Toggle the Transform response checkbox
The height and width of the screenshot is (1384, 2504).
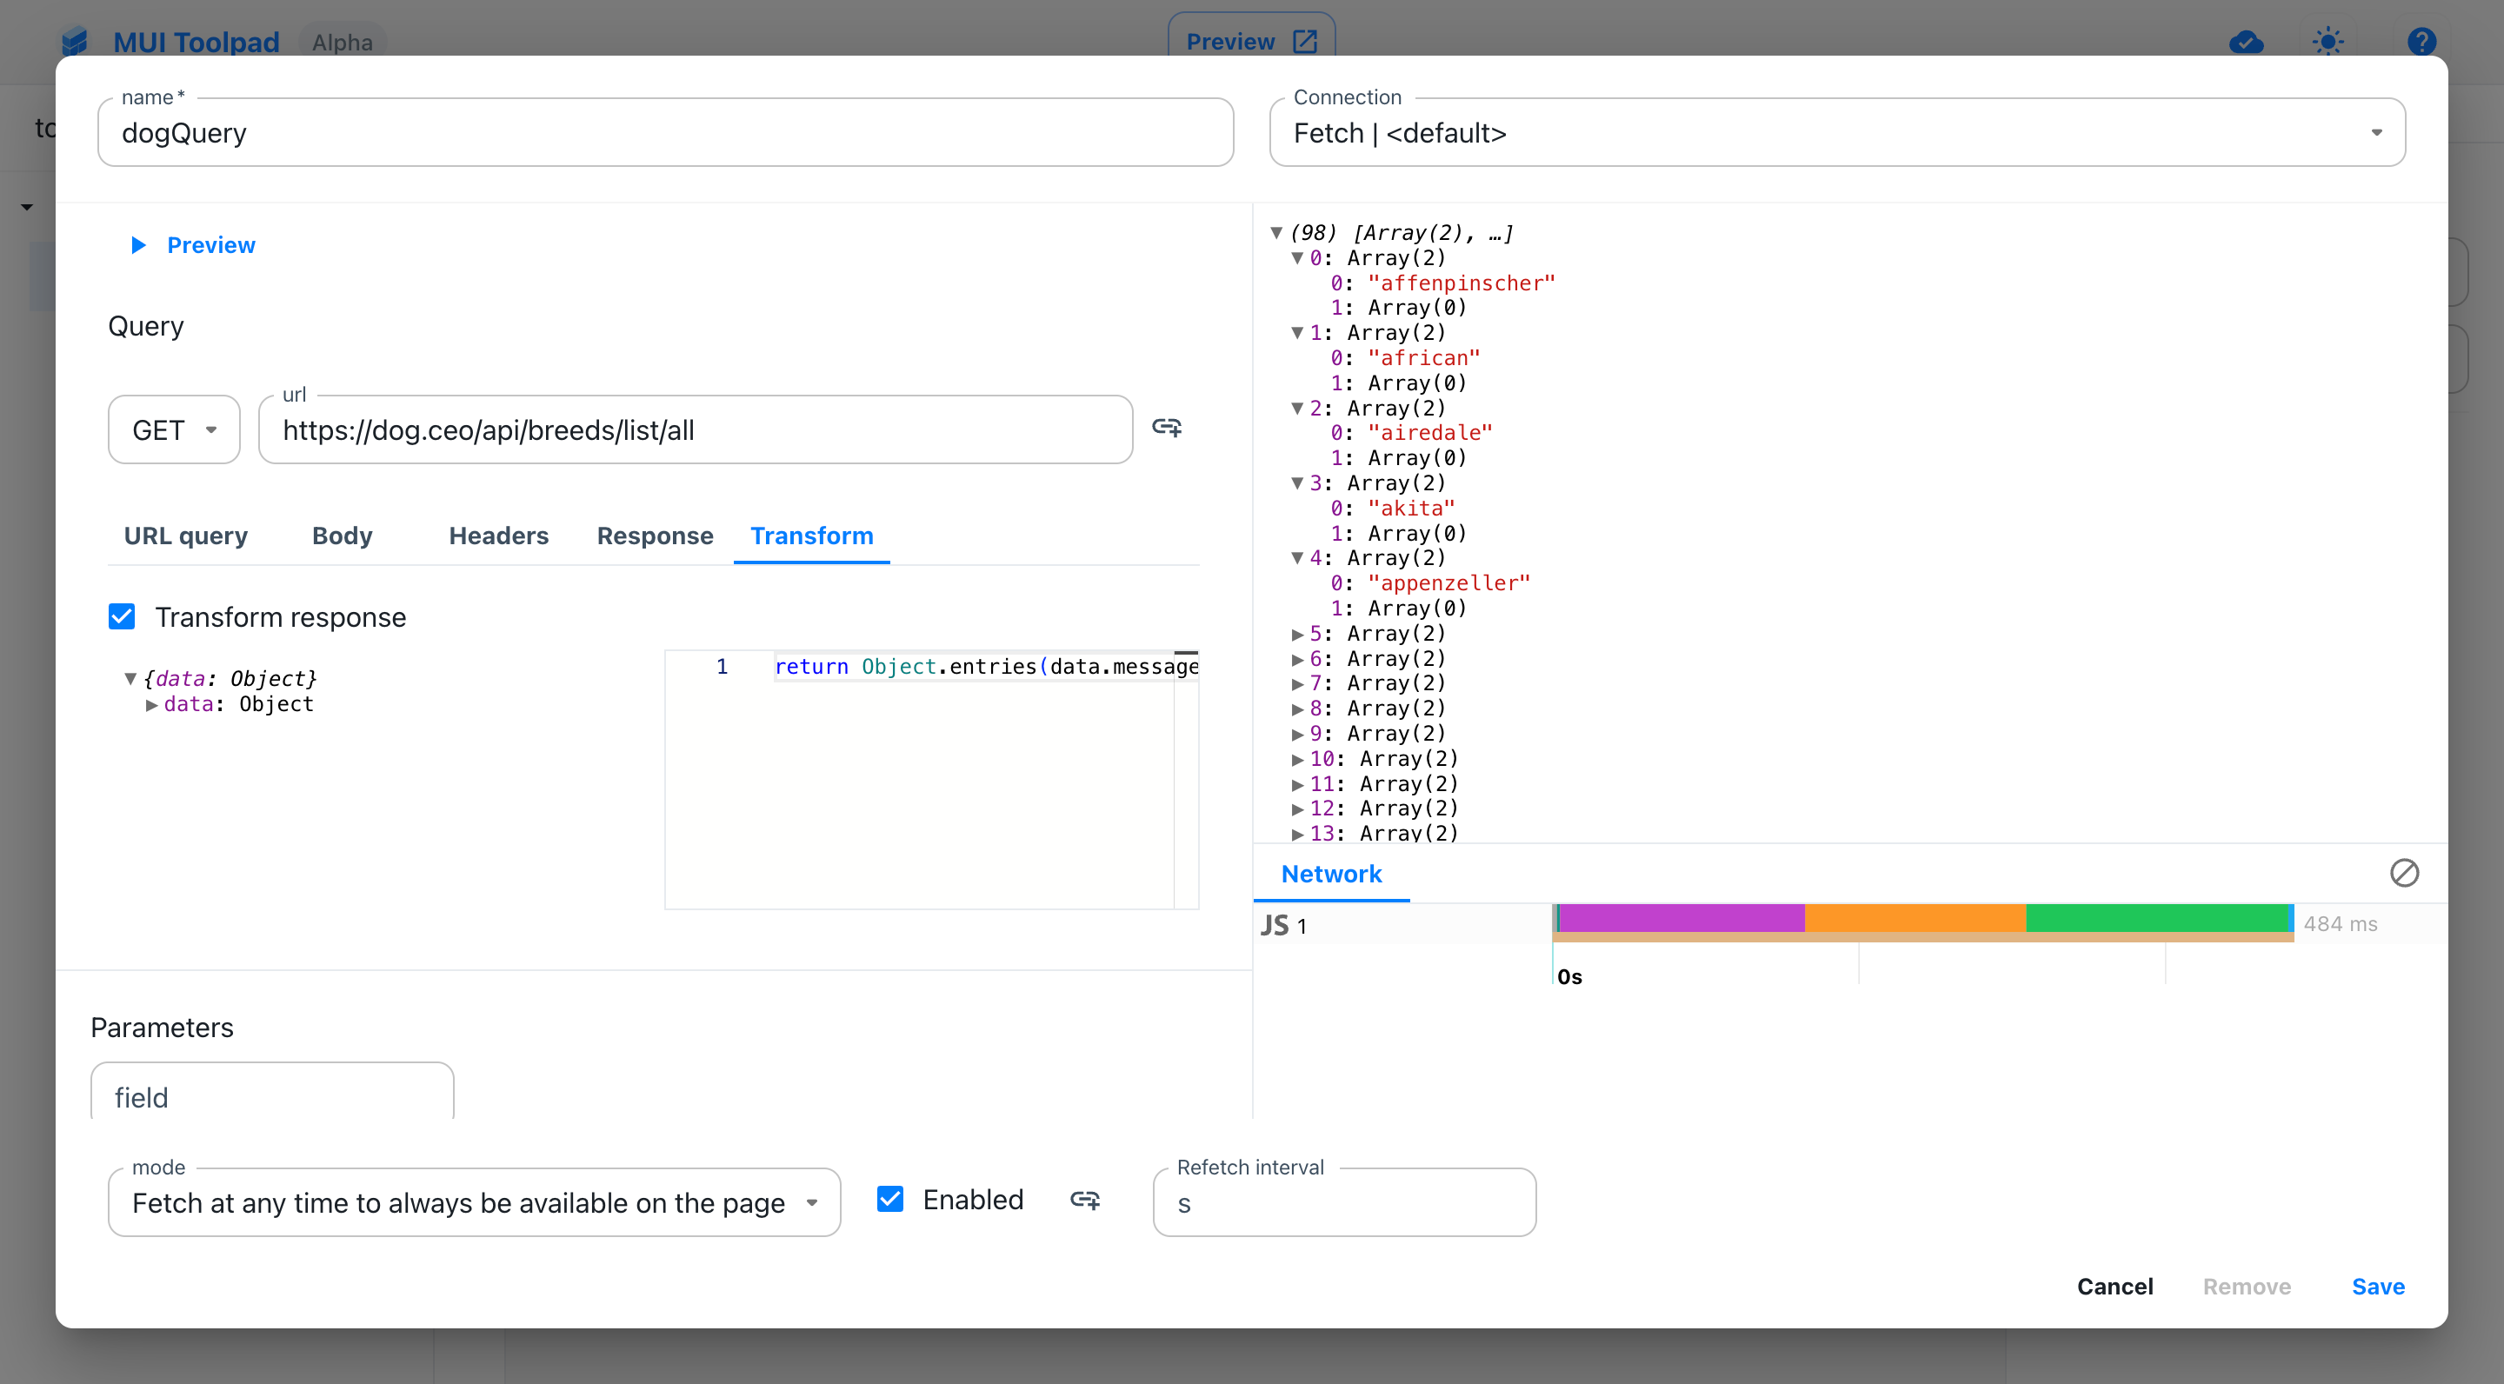tap(121, 617)
